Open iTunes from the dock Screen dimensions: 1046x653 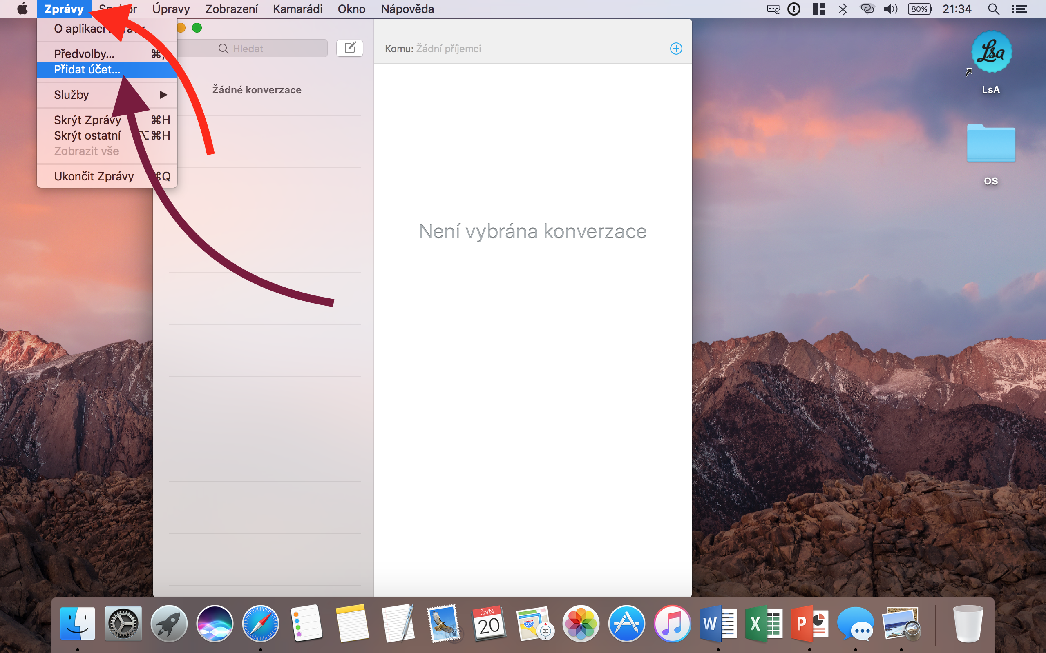click(672, 623)
